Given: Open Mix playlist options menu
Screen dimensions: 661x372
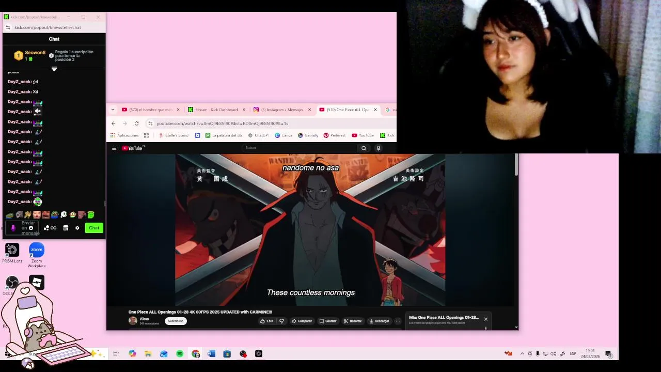Looking at the screenshot, I should [485, 328].
